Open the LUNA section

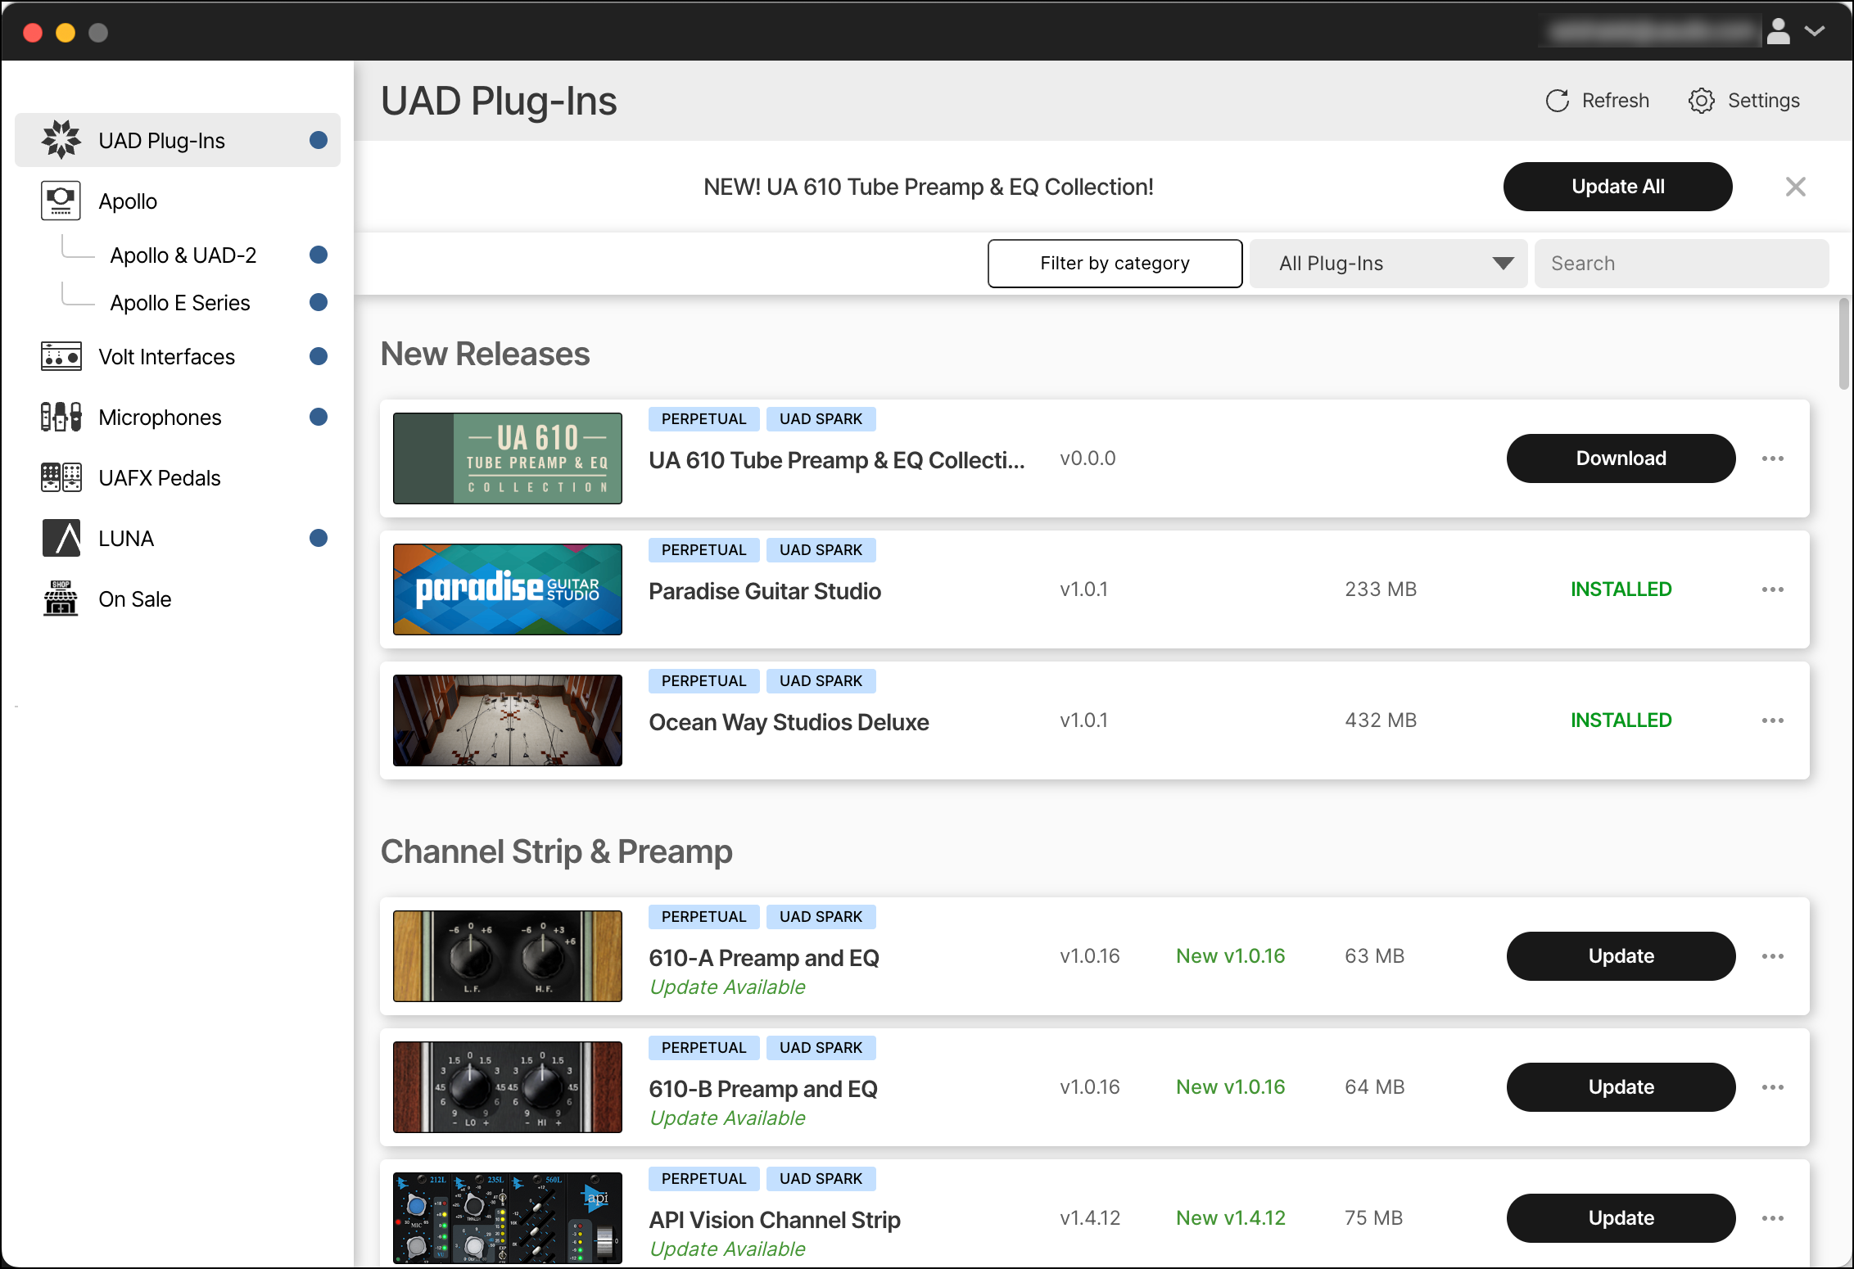[125, 538]
